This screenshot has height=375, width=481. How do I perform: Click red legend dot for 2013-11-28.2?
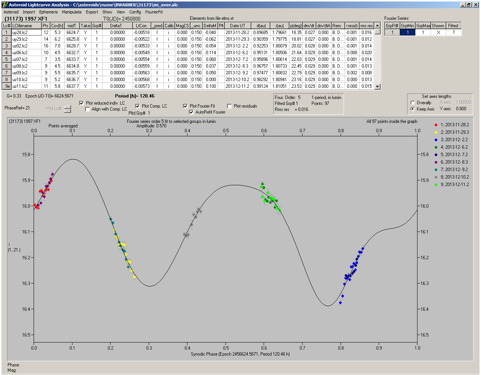(437, 125)
